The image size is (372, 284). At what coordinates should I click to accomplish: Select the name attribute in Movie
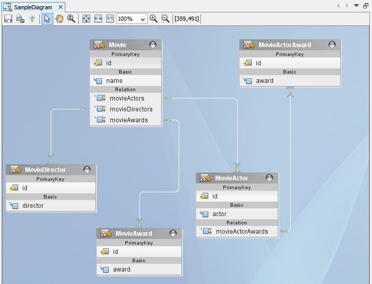point(114,81)
